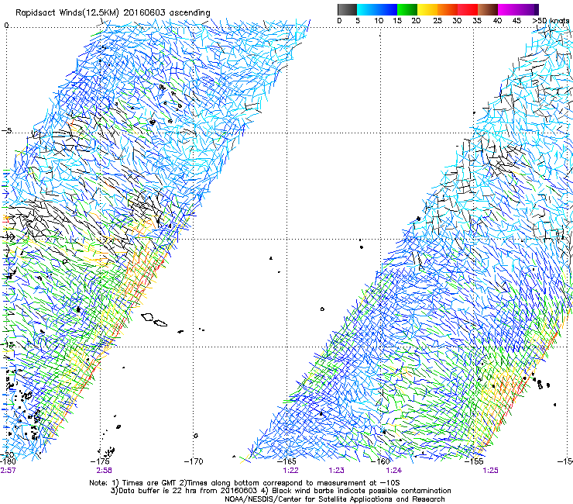Click the '1:25' pass time label
Viewport: 573px width, 504px height.
491,471
